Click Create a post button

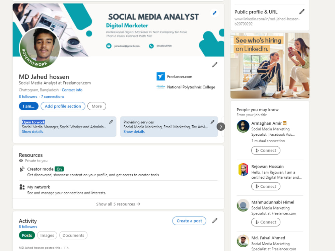click(x=189, y=221)
